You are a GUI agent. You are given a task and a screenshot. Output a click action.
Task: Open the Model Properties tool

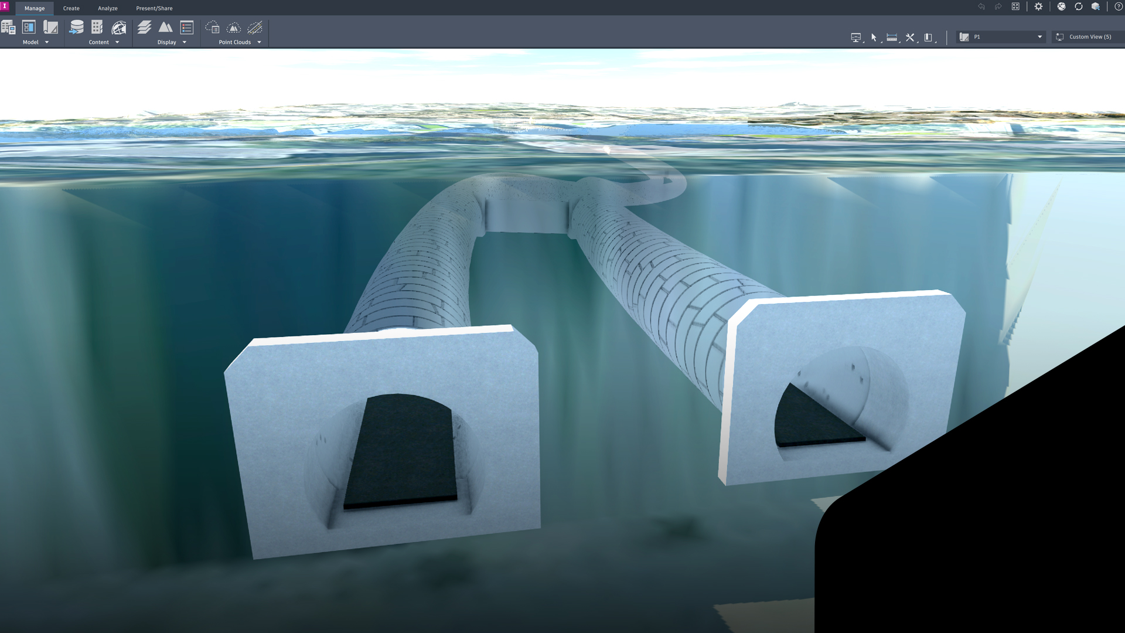tap(29, 27)
